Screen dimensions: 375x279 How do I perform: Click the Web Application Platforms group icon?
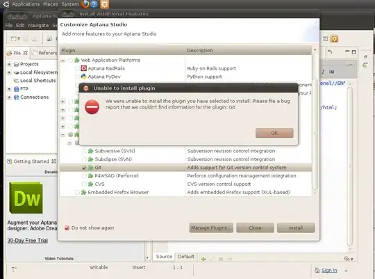coord(77,60)
